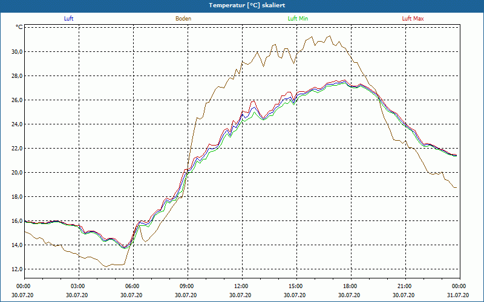Screen dimensions: 484x302
Task: Click the green Luft Min legend label
Action: pyautogui.click(x=298, y=19)
